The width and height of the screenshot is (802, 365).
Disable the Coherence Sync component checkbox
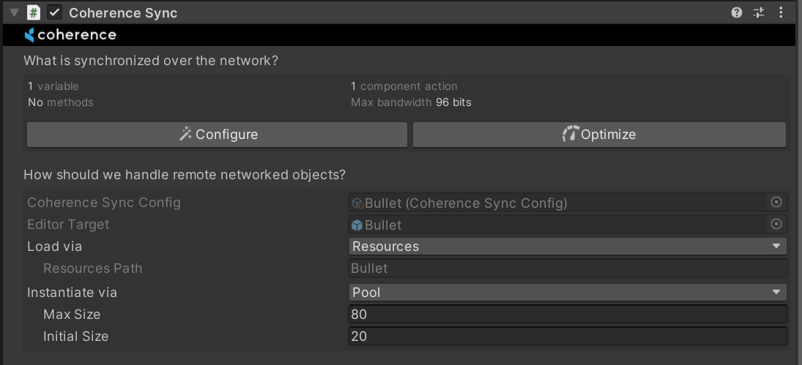tap(54, 12)
